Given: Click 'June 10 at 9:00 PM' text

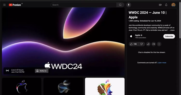Looking at the screenshot, I should [x=18, y=72].
